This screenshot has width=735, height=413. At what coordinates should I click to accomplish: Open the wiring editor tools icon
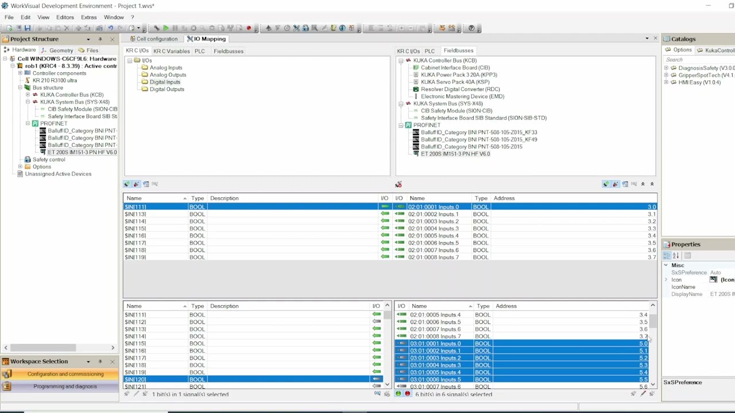(x=296, y=28)
